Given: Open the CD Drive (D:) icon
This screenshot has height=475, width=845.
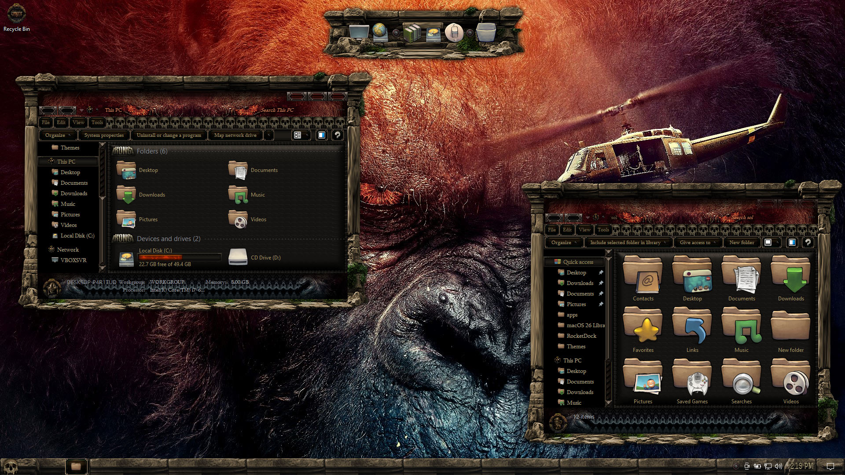Looking at the screenshot, I should click(x=238, y=257).
